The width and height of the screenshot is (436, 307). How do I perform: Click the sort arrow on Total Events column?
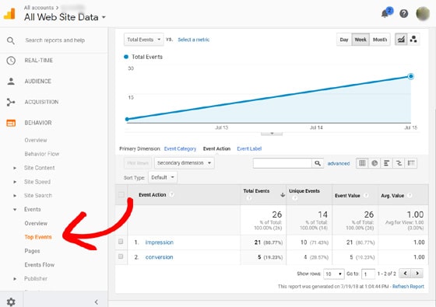[x=283, y=195]
